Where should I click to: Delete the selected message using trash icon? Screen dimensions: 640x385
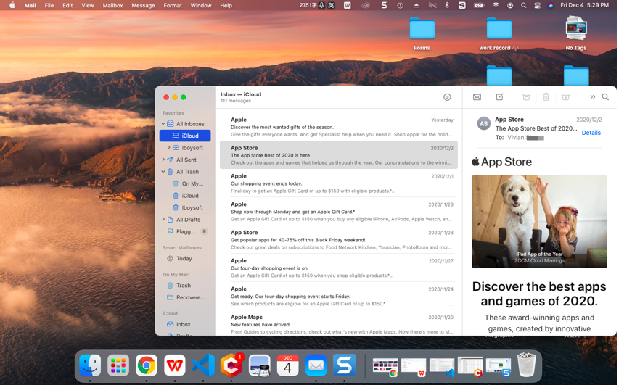click(x=546, y=97)
